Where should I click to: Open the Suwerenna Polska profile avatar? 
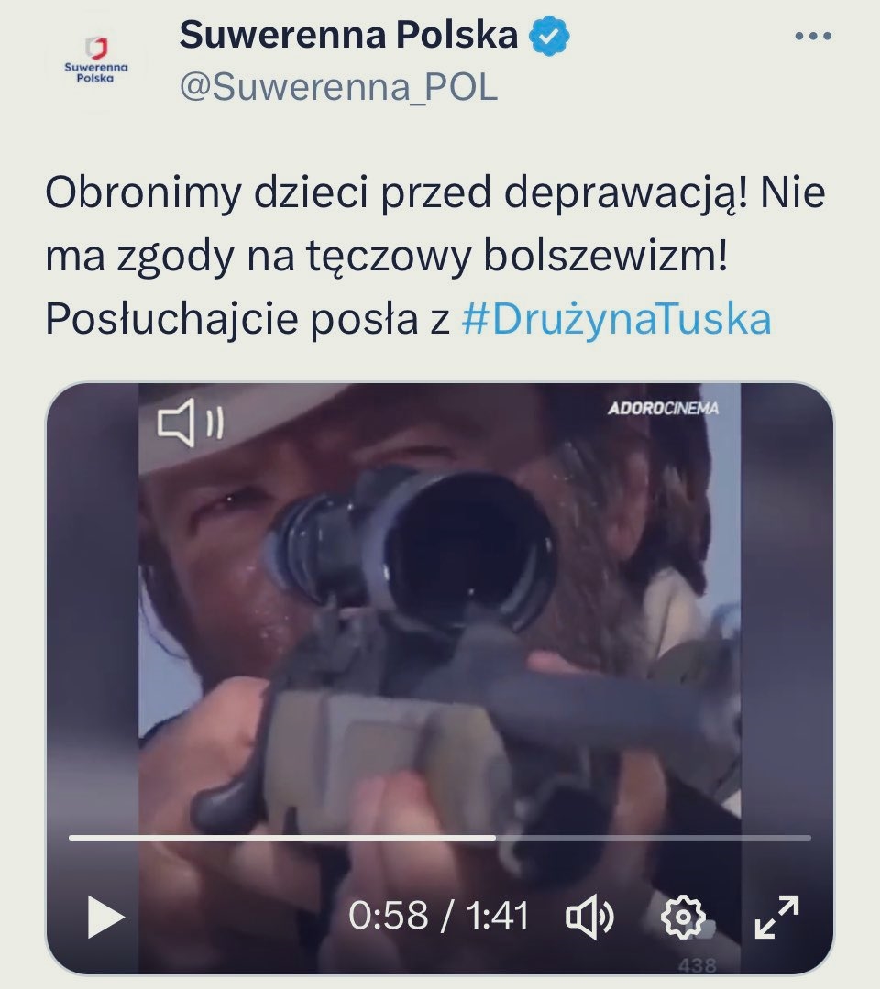coord(95,61)
